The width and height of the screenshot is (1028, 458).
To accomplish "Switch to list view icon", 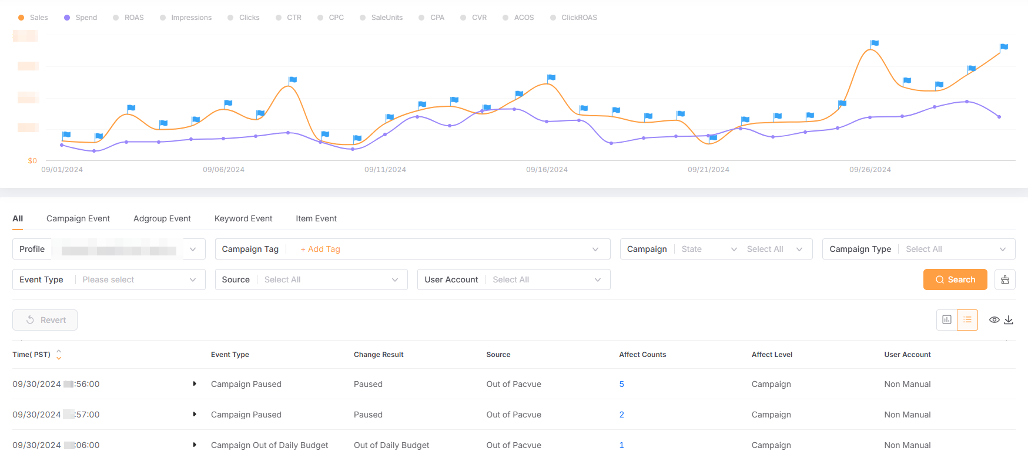I will coord(967,320).
